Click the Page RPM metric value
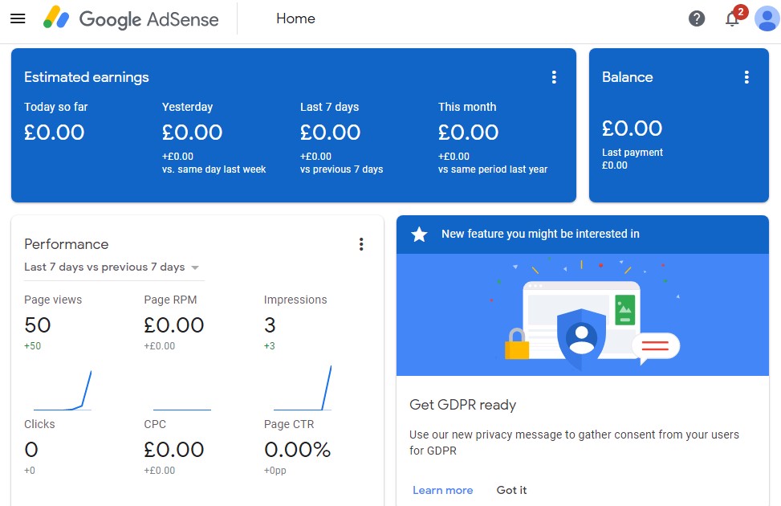This screenshot has height=506, width=781. click(x=174, y=325)
